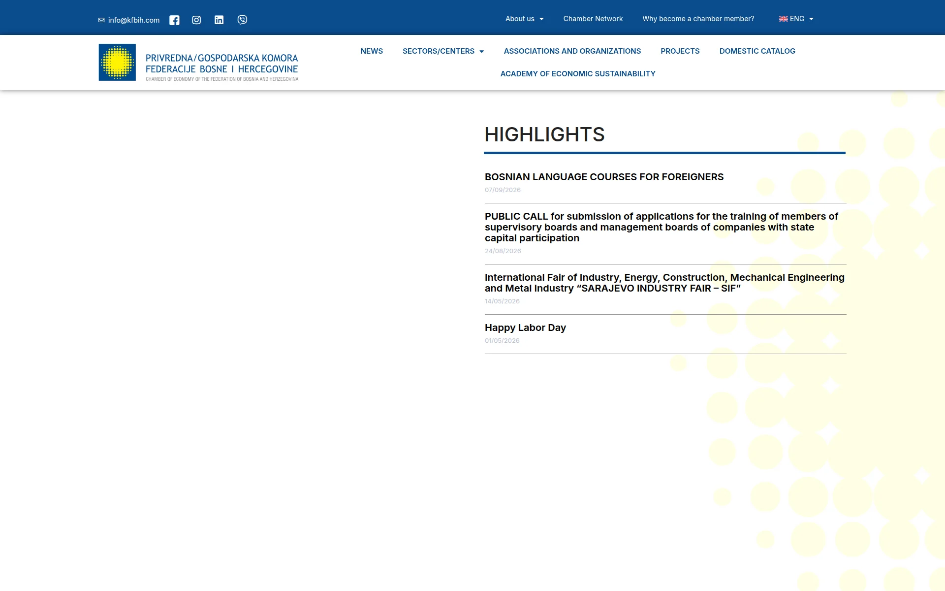
Task: Open ASSOCIATIONS AND ORGANIZATIONS menu item
Action: (x=572, y=51)
